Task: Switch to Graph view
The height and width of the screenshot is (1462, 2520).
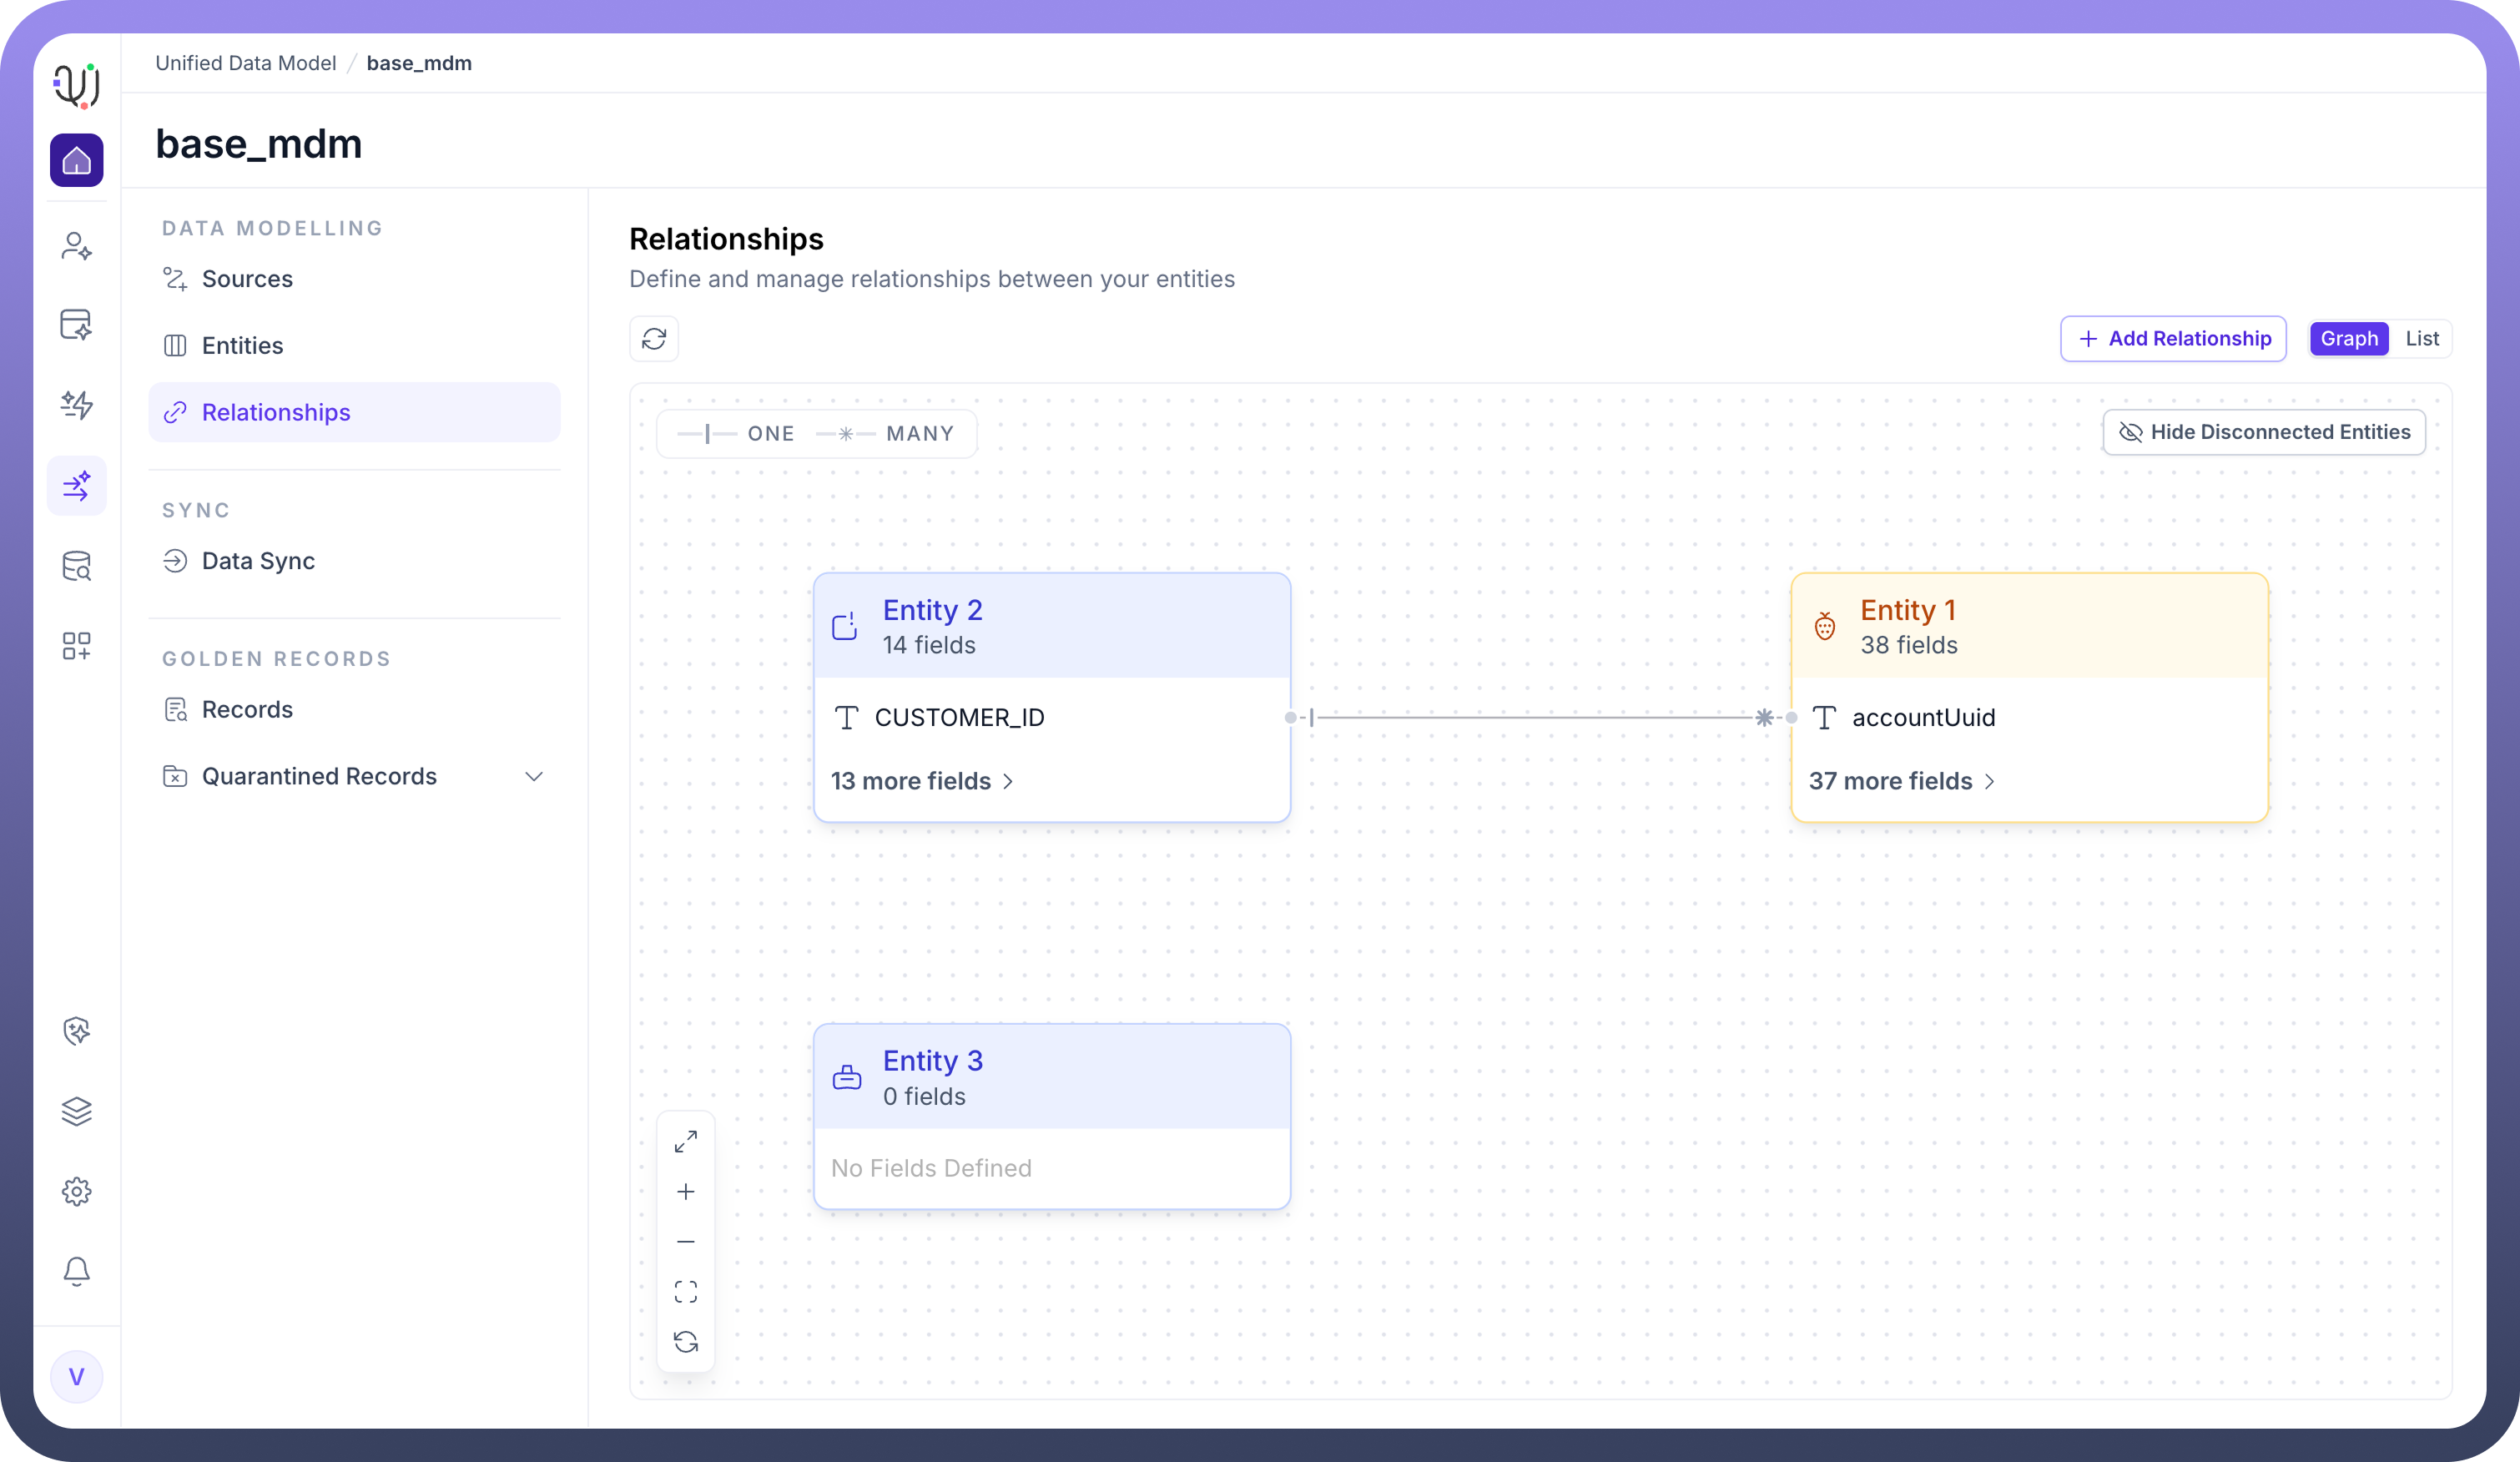Action: [x=2348, y=339]
